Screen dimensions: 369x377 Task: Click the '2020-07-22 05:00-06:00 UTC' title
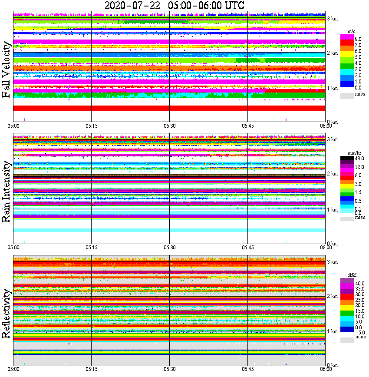coord(175,5)
